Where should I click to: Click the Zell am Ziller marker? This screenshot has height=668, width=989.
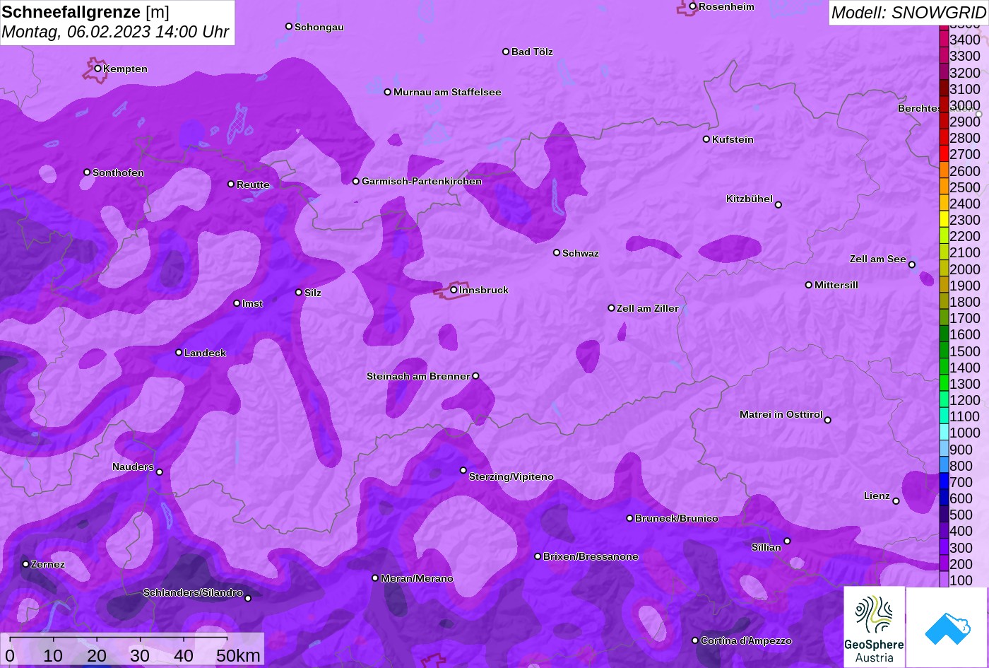612,308
